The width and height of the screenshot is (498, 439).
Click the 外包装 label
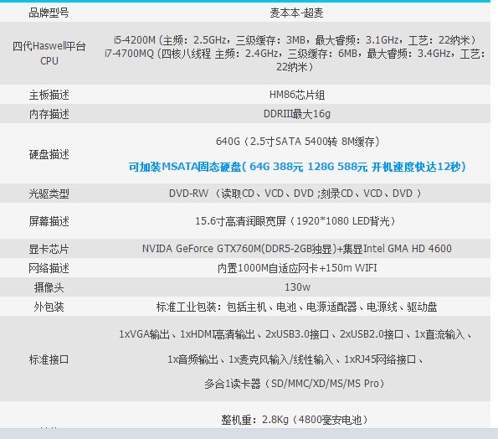(49, 307)
